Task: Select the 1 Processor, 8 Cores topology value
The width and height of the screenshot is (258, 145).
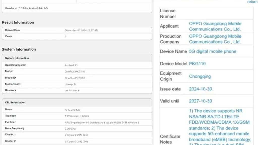Action: click(77, 116)
